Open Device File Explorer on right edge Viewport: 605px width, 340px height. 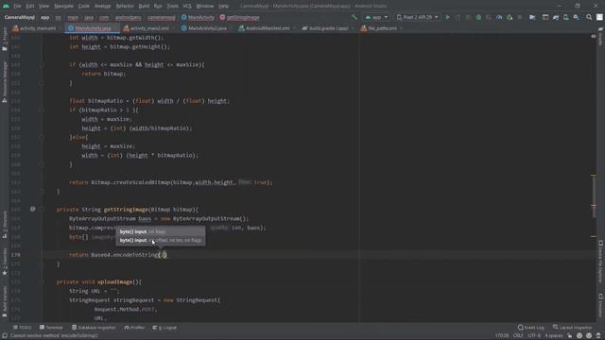coord(601,263)
